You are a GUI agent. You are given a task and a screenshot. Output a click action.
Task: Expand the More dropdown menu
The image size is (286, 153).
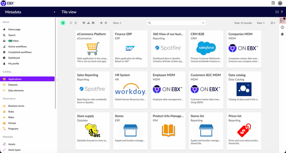point(117,23)
